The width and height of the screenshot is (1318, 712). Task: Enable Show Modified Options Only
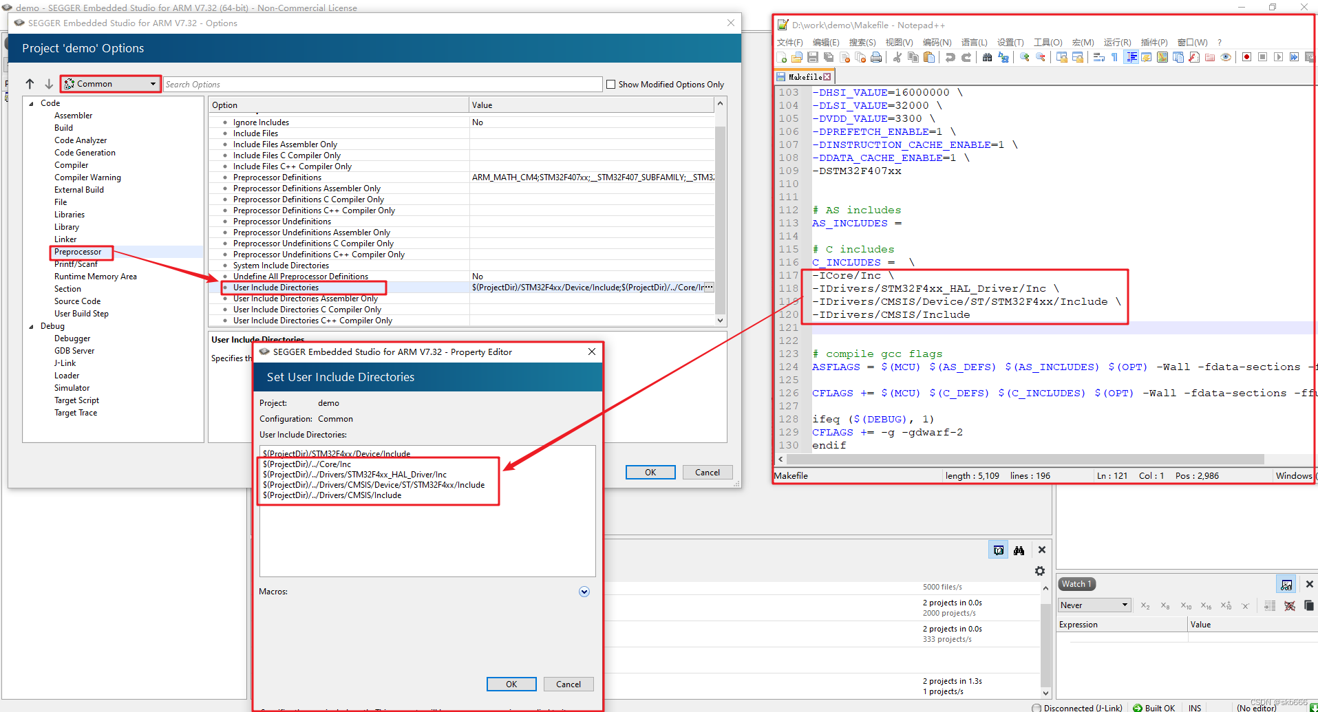pos(610,84)
